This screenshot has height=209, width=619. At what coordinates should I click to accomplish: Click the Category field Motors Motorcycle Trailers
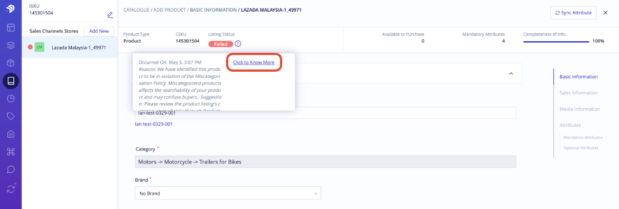pyautogui.click(x=325, y=162)
